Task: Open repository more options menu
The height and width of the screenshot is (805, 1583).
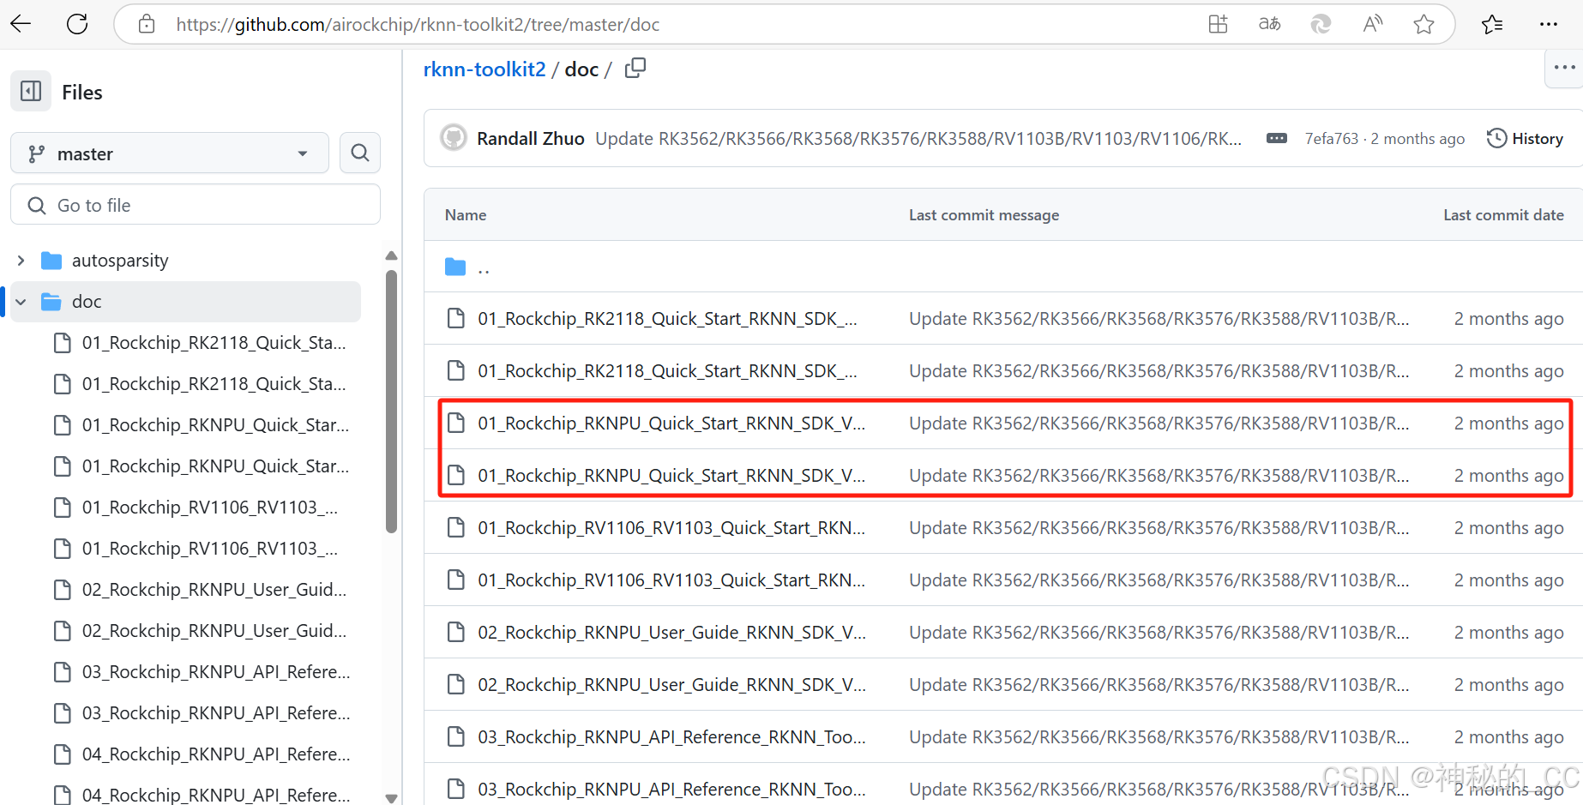Action: pyautogui.click(x=1564, y=67)
